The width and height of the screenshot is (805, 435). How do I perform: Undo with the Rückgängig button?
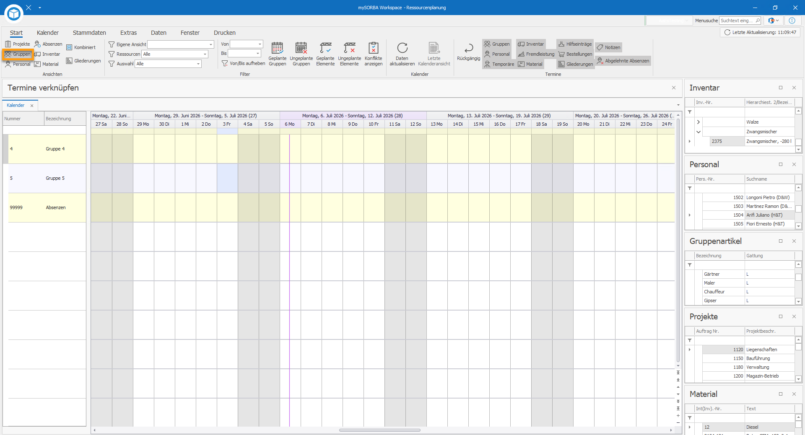468,52
